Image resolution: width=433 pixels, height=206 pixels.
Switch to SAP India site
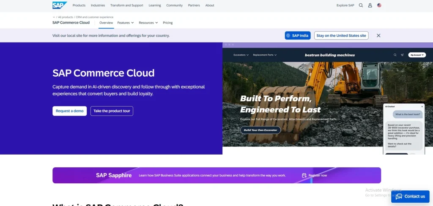[x=298, y=35]
